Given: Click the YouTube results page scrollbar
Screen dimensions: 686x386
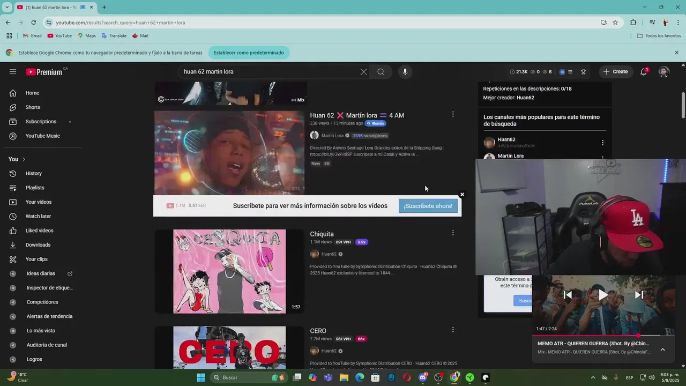Looking at the screenshot, I should point(683,105).
